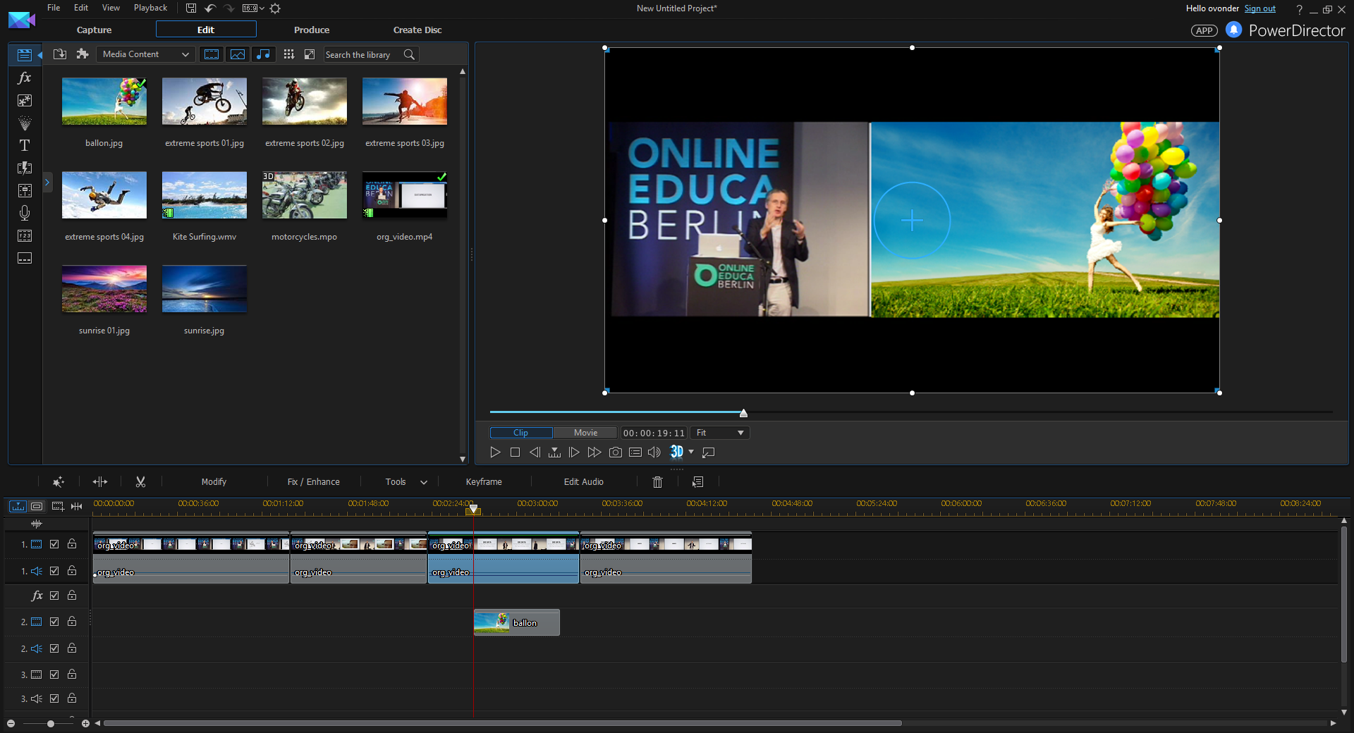
Task: Click the library grid view icon
Action: pos(288,54)
